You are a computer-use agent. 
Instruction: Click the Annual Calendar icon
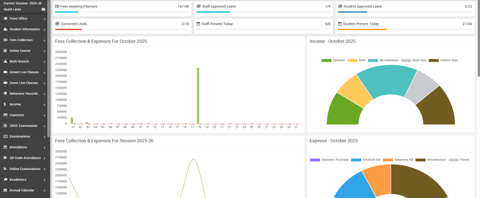click(5, 191)
